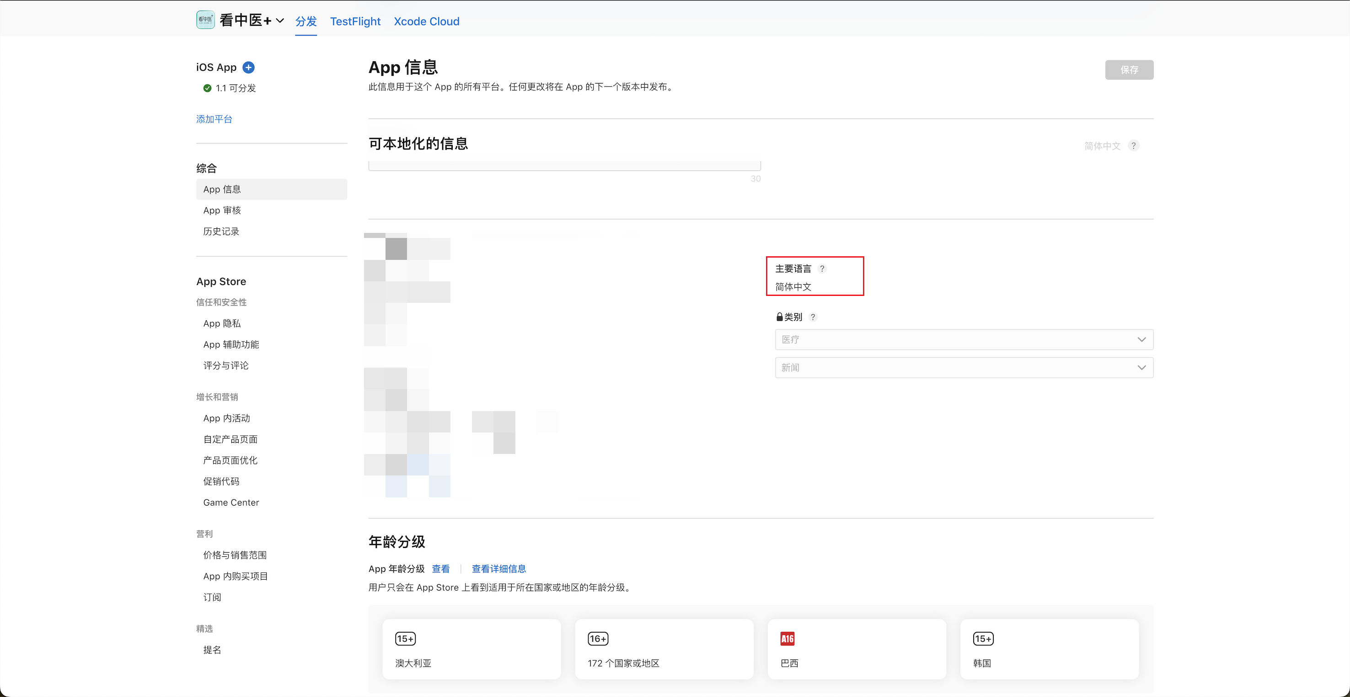Click the help icon next to 主要语言
The image size is (1350, 697).
pos(822,269)
